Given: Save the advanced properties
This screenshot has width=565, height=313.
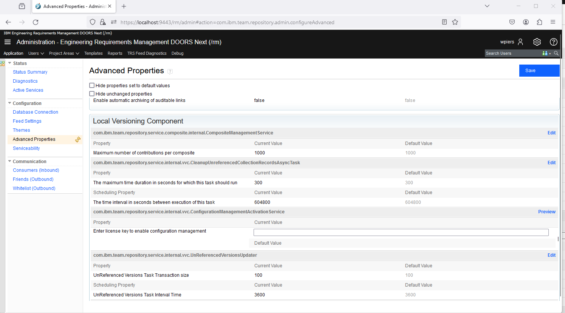Looking at the screenshot, I should [539, 71].
